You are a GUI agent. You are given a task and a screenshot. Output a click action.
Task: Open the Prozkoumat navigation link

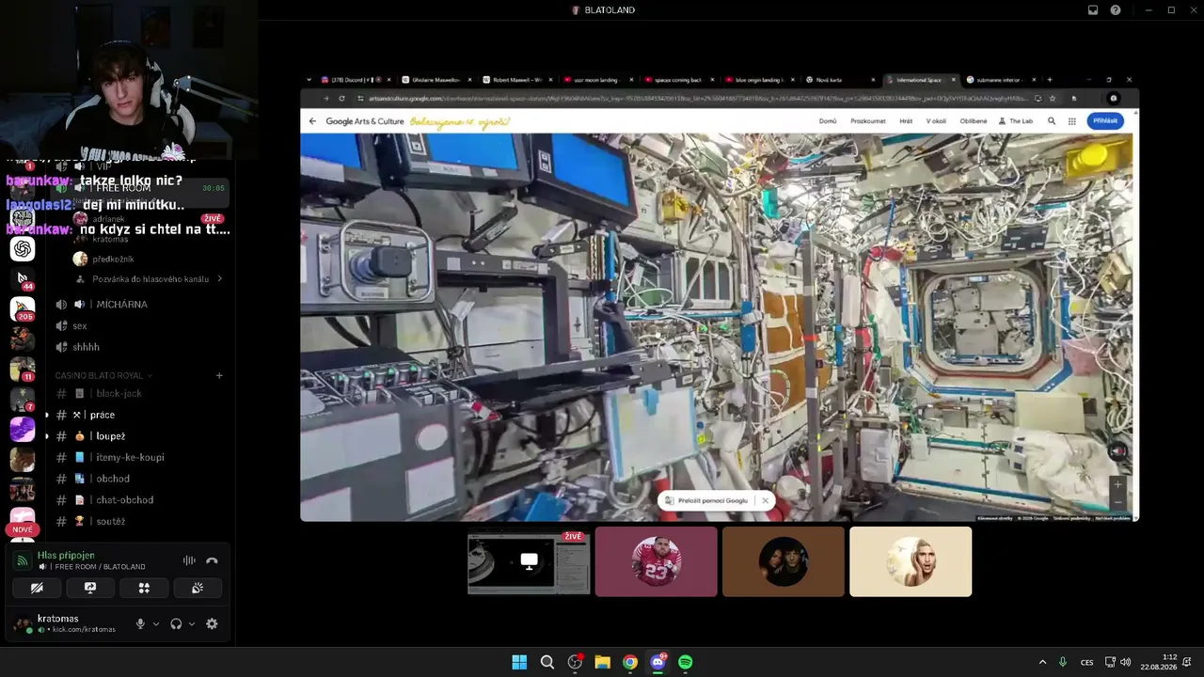(868, 121)
